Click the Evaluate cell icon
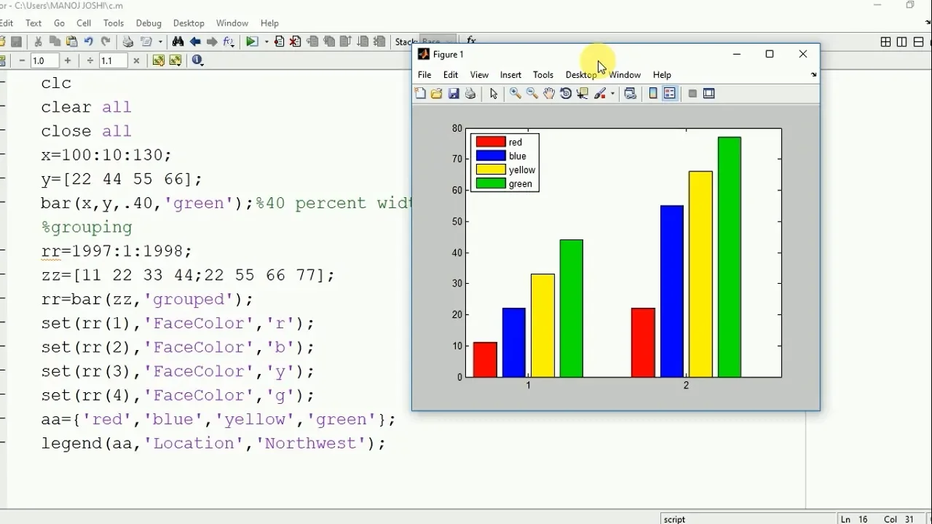The image size is (932, 524). (159, 60)
